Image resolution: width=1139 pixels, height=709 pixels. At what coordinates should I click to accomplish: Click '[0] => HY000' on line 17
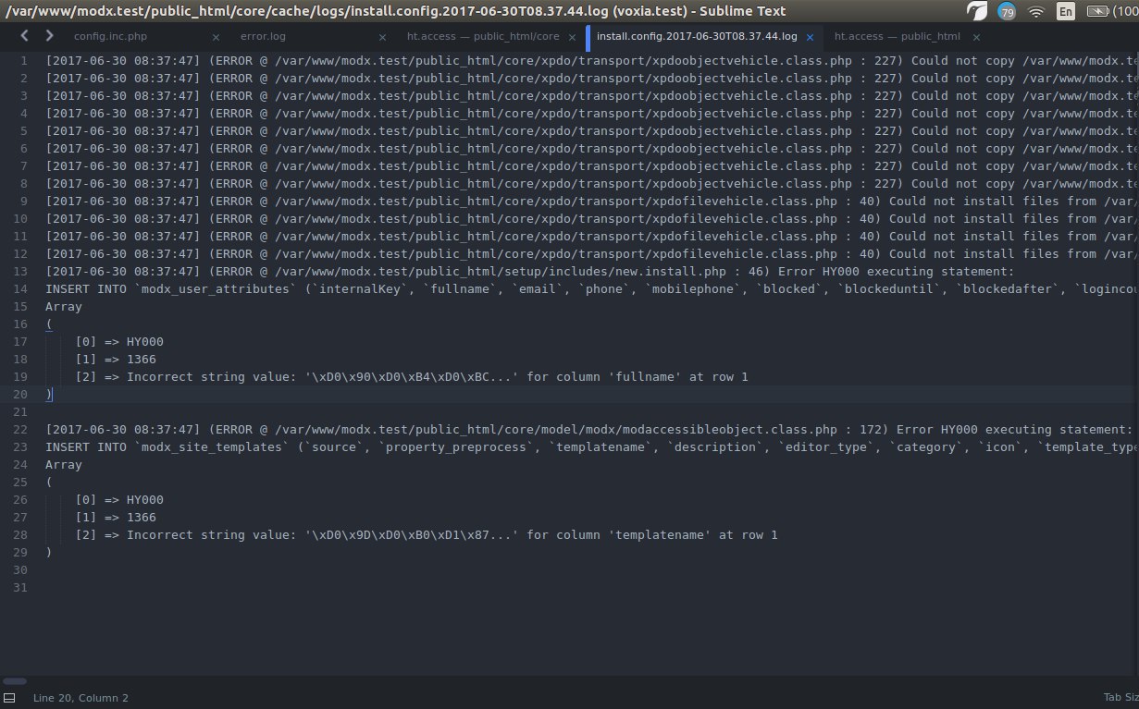tap(119, 342)
